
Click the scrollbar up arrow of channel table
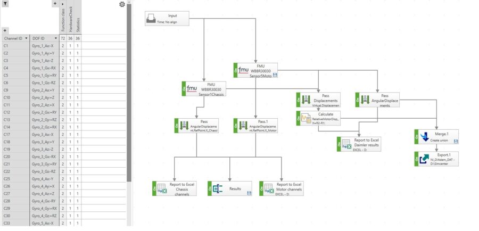tap(129, 2)
